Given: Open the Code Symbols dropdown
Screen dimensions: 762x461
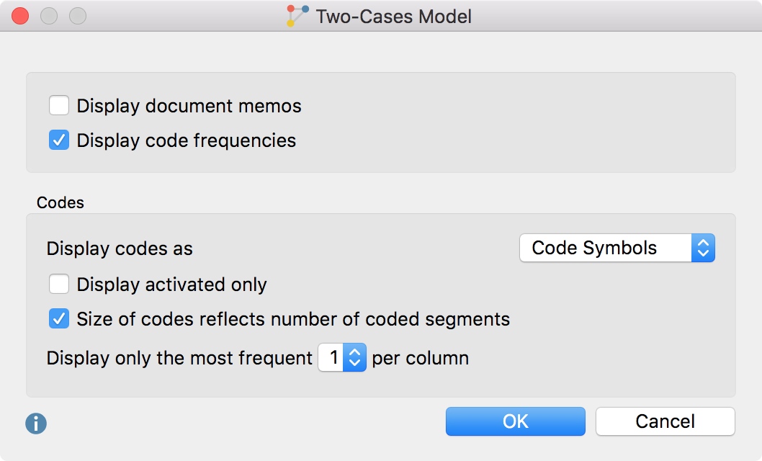Looking at the screenshot, I should (x=617, y=248).
